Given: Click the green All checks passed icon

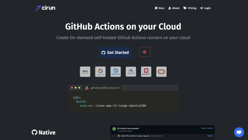Looking at the screenshot, I should tap(114, 129).
